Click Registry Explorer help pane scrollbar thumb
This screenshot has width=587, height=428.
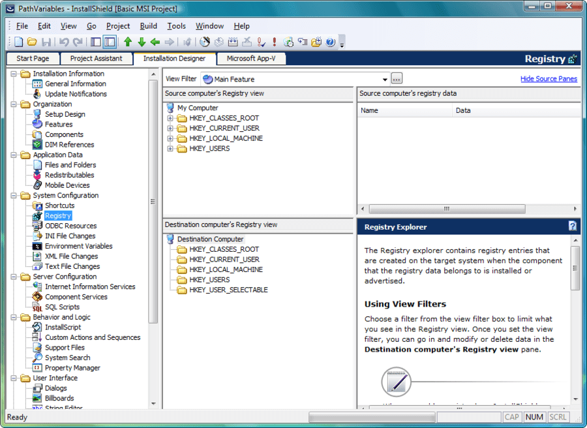click(x=575, y=267)
